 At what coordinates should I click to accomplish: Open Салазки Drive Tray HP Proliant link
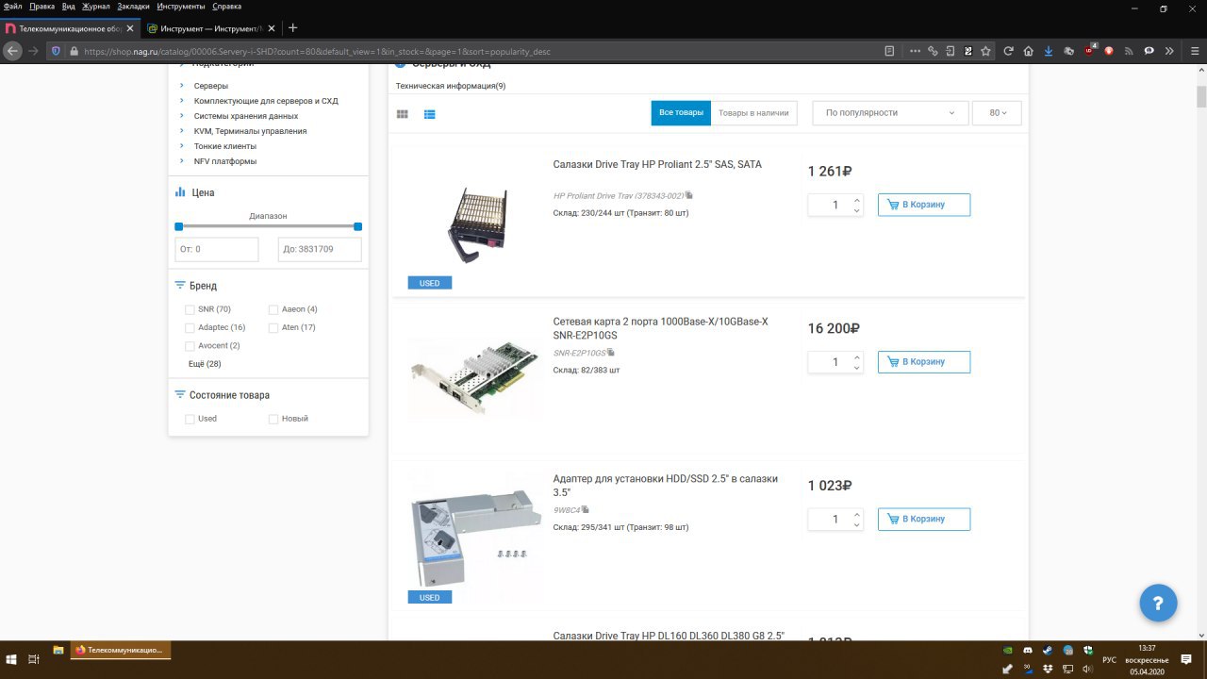(x=657, y=164)
